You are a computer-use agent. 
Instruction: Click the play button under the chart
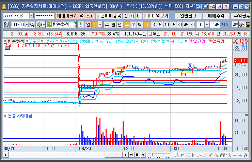click(126, 155)
